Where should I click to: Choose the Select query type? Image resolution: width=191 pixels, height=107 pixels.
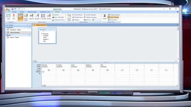[21, 17]
